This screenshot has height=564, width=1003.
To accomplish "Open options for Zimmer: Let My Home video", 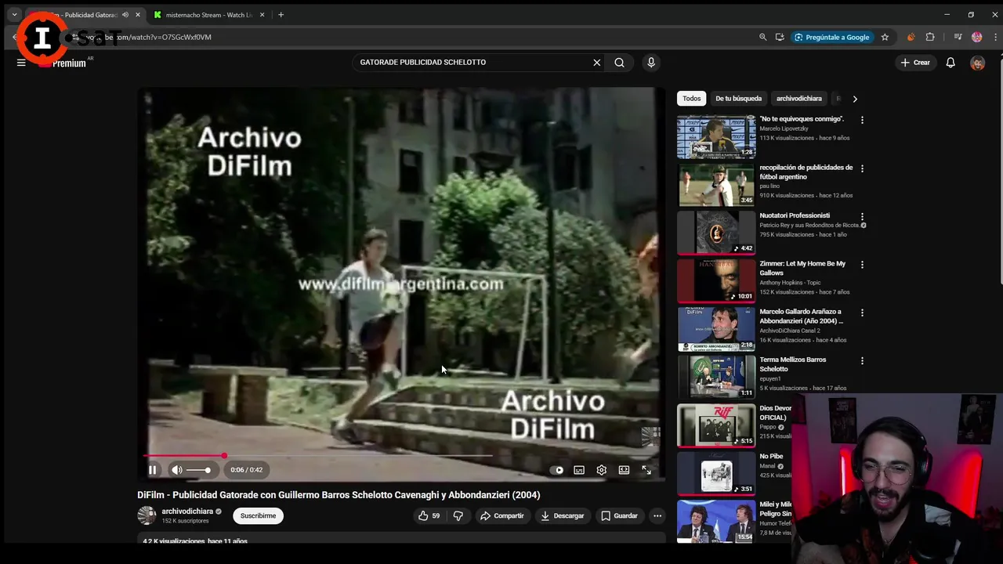I will 862,265.
